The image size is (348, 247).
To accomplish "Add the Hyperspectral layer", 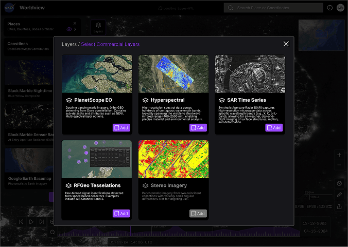I will click(198, 128).
